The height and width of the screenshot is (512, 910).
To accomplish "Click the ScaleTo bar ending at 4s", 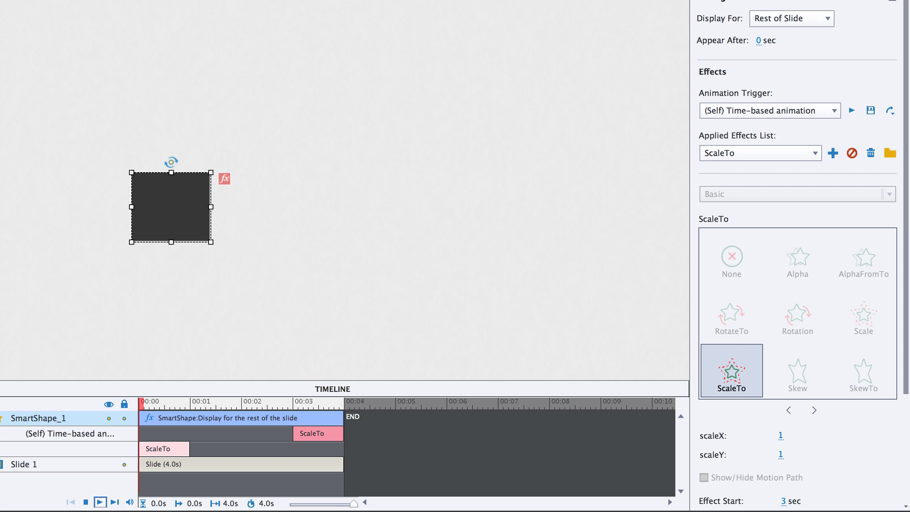I will pyautogui.click(x=318, y=434).
